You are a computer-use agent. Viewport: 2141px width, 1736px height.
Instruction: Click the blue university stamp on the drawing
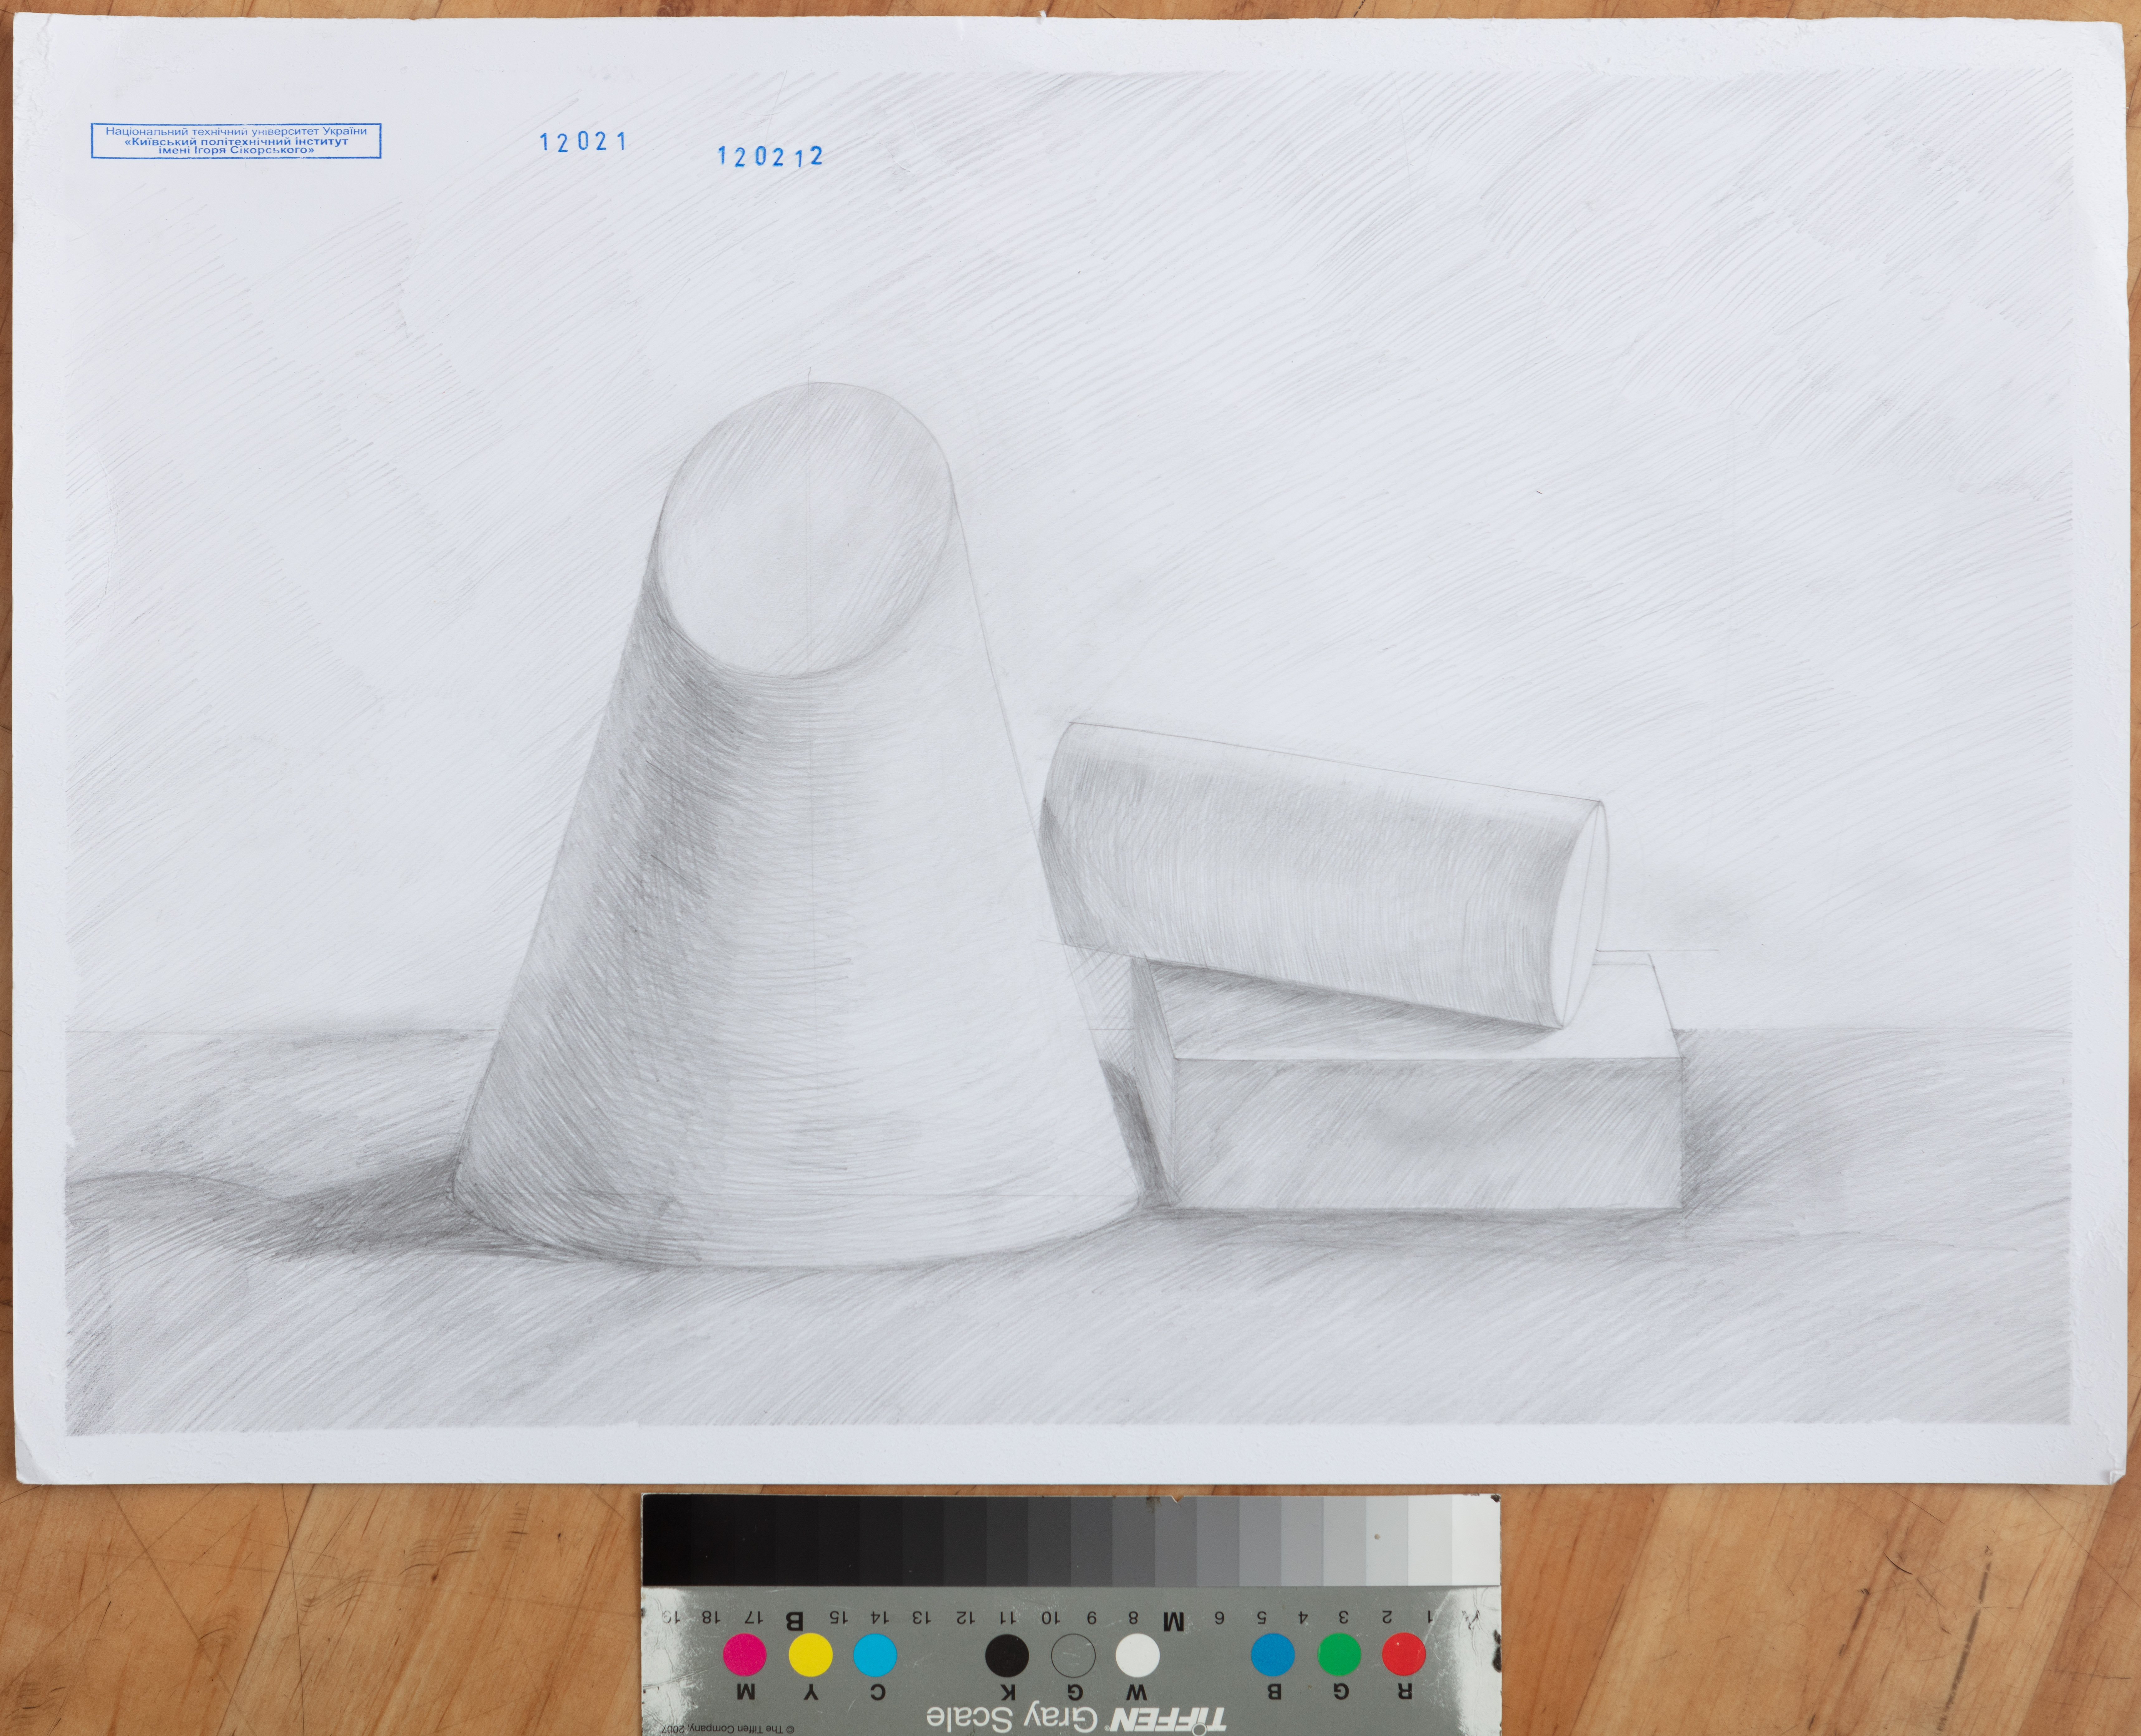pyautogui.click(x=236, y=141)
